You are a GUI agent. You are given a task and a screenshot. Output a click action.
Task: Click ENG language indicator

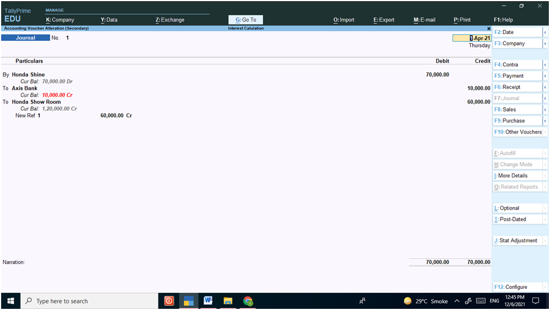495,301
